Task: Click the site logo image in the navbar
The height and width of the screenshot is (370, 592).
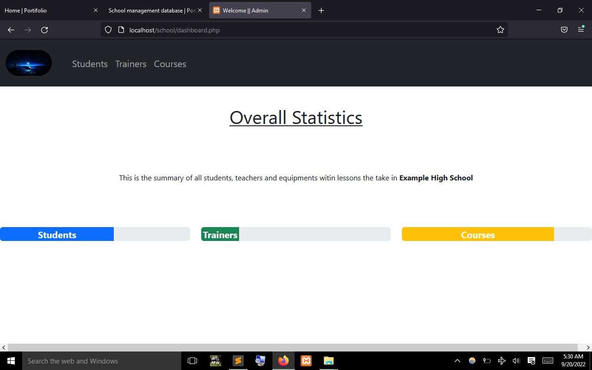Action: click(x=29, y=63)
